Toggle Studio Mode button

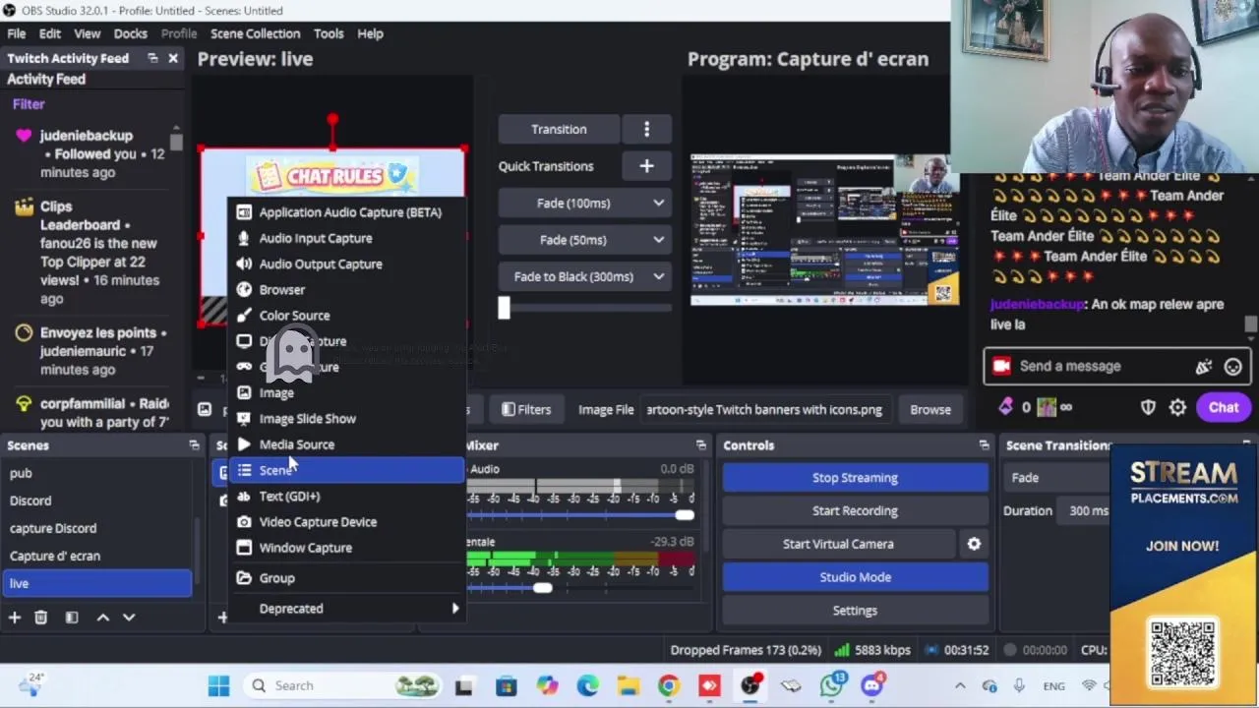pos(855,577)
